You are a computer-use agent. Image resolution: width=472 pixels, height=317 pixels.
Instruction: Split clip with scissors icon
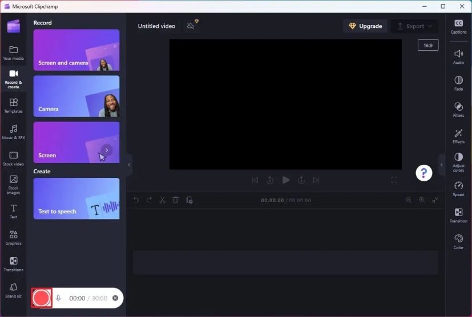(x=163, y=200)
